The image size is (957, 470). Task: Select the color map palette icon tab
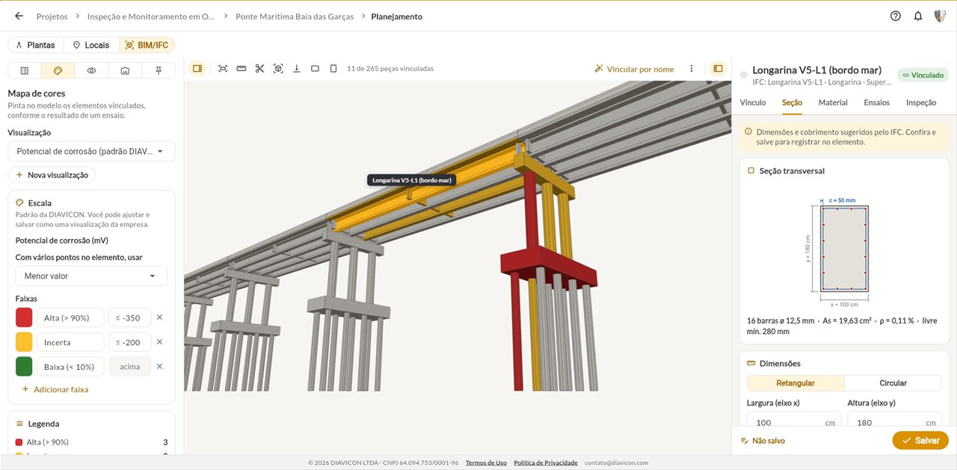58,70
